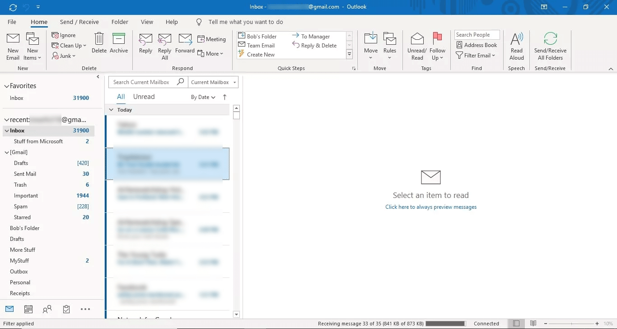Show All messages filter

click(121, 97)
